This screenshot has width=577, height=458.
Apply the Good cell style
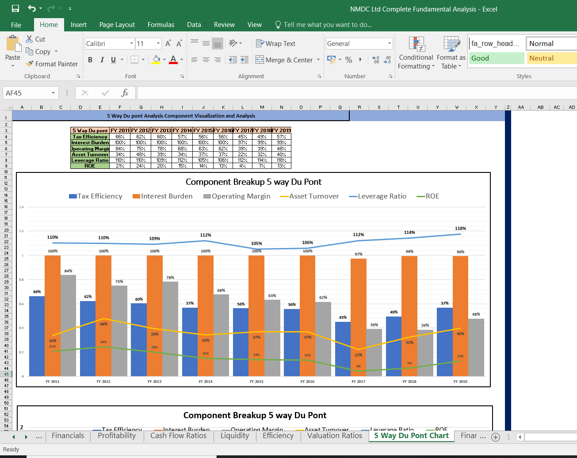[496, 58]
